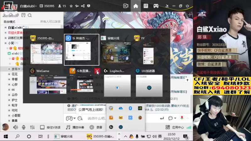This screenshot has height=141, width=251.
Task: Open the emoji font icon in chat bar
Action: pyautogui.click(x=80, y=118)
